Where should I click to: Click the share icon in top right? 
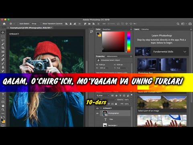pyautogui.click(x=190, y=24)
